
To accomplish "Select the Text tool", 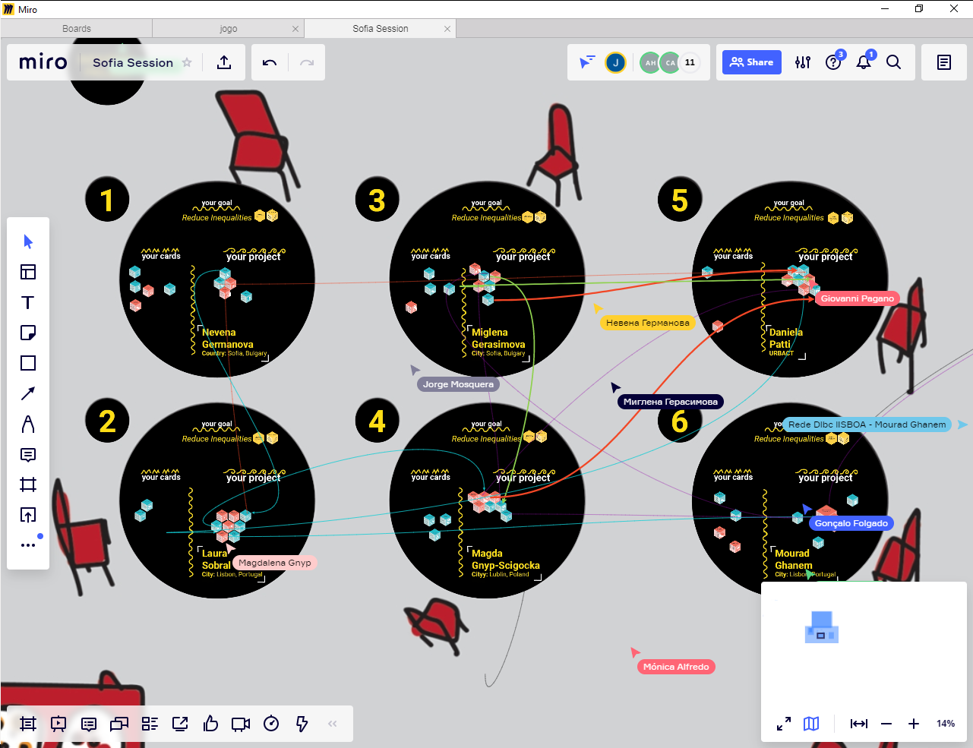I will pyautogui.click(x=28, y=302).
